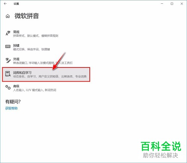Select the 微软拼音 page heading
This screenshot has height=163, width=187.
point(27,16)
